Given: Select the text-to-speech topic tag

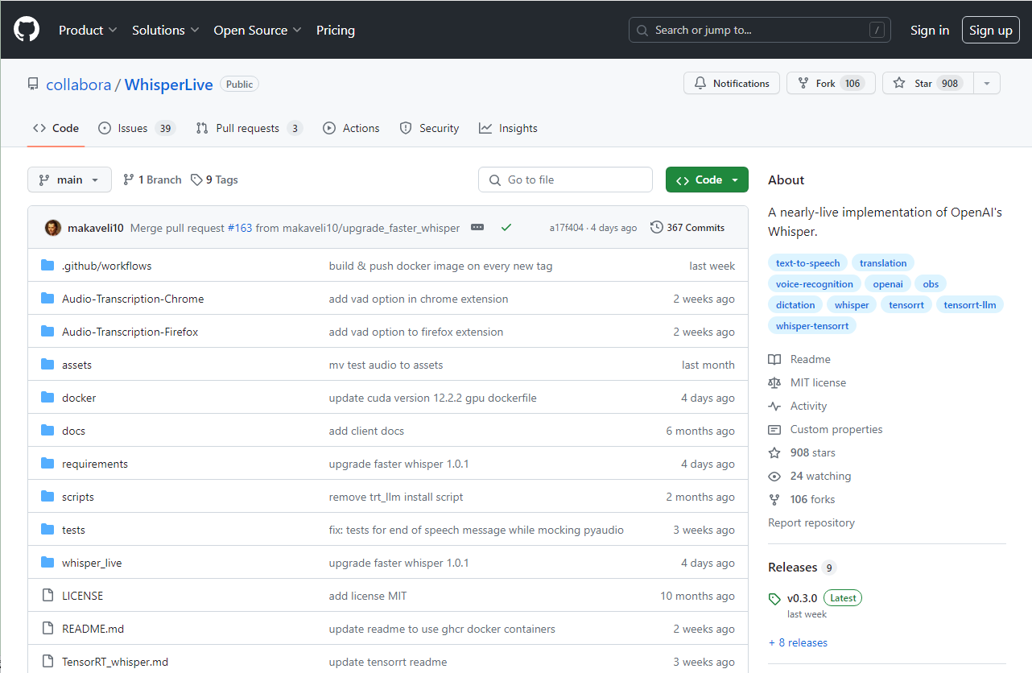Looking at the screenshot, I should click(x=807, y=263).
